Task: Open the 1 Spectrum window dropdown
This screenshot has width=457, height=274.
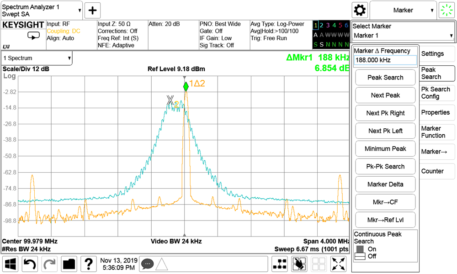Action: [x=37, y=58]
